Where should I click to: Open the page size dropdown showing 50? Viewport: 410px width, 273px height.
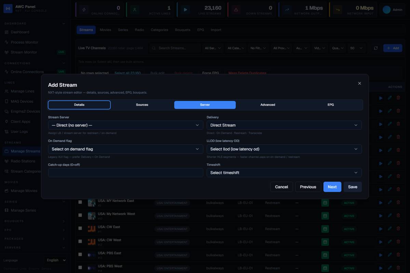(356, 48)
